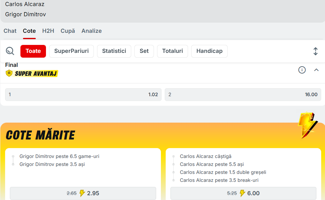This screenshot has height=200, width=325.
Task: Select the Toate filter chip
Action: point(33,51)
